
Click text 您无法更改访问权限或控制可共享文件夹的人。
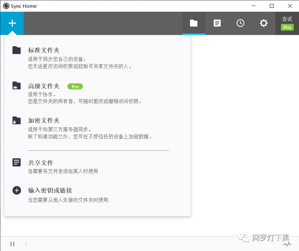[79, 66]
